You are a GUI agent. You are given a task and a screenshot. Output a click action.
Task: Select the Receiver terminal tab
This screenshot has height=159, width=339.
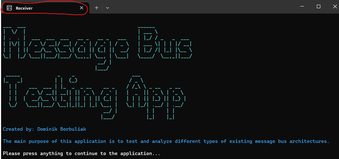[44, 8]
